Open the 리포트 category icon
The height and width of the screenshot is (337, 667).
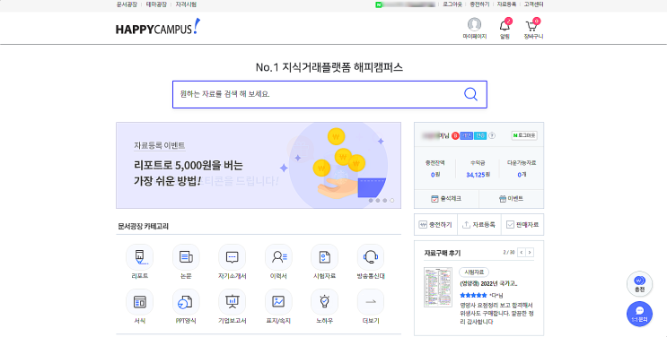click(x=139, y=257)
